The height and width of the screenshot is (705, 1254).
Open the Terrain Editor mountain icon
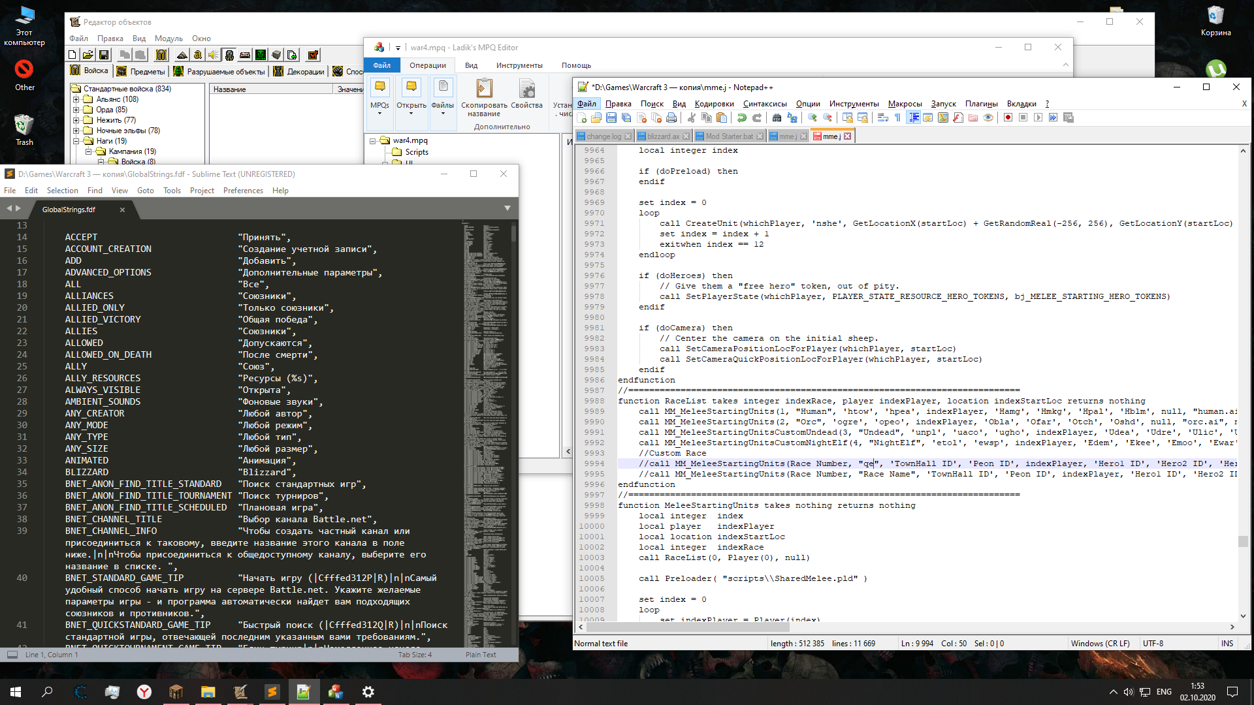point(182,55)
